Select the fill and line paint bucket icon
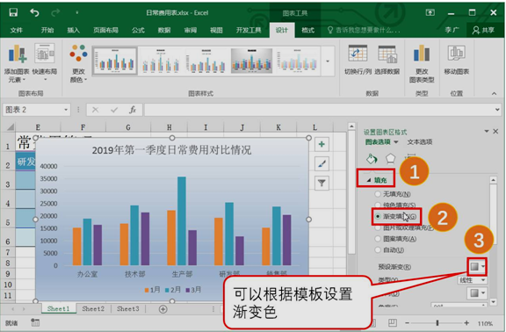The width and height of the screenshot is (506, 332). [372, 159]
